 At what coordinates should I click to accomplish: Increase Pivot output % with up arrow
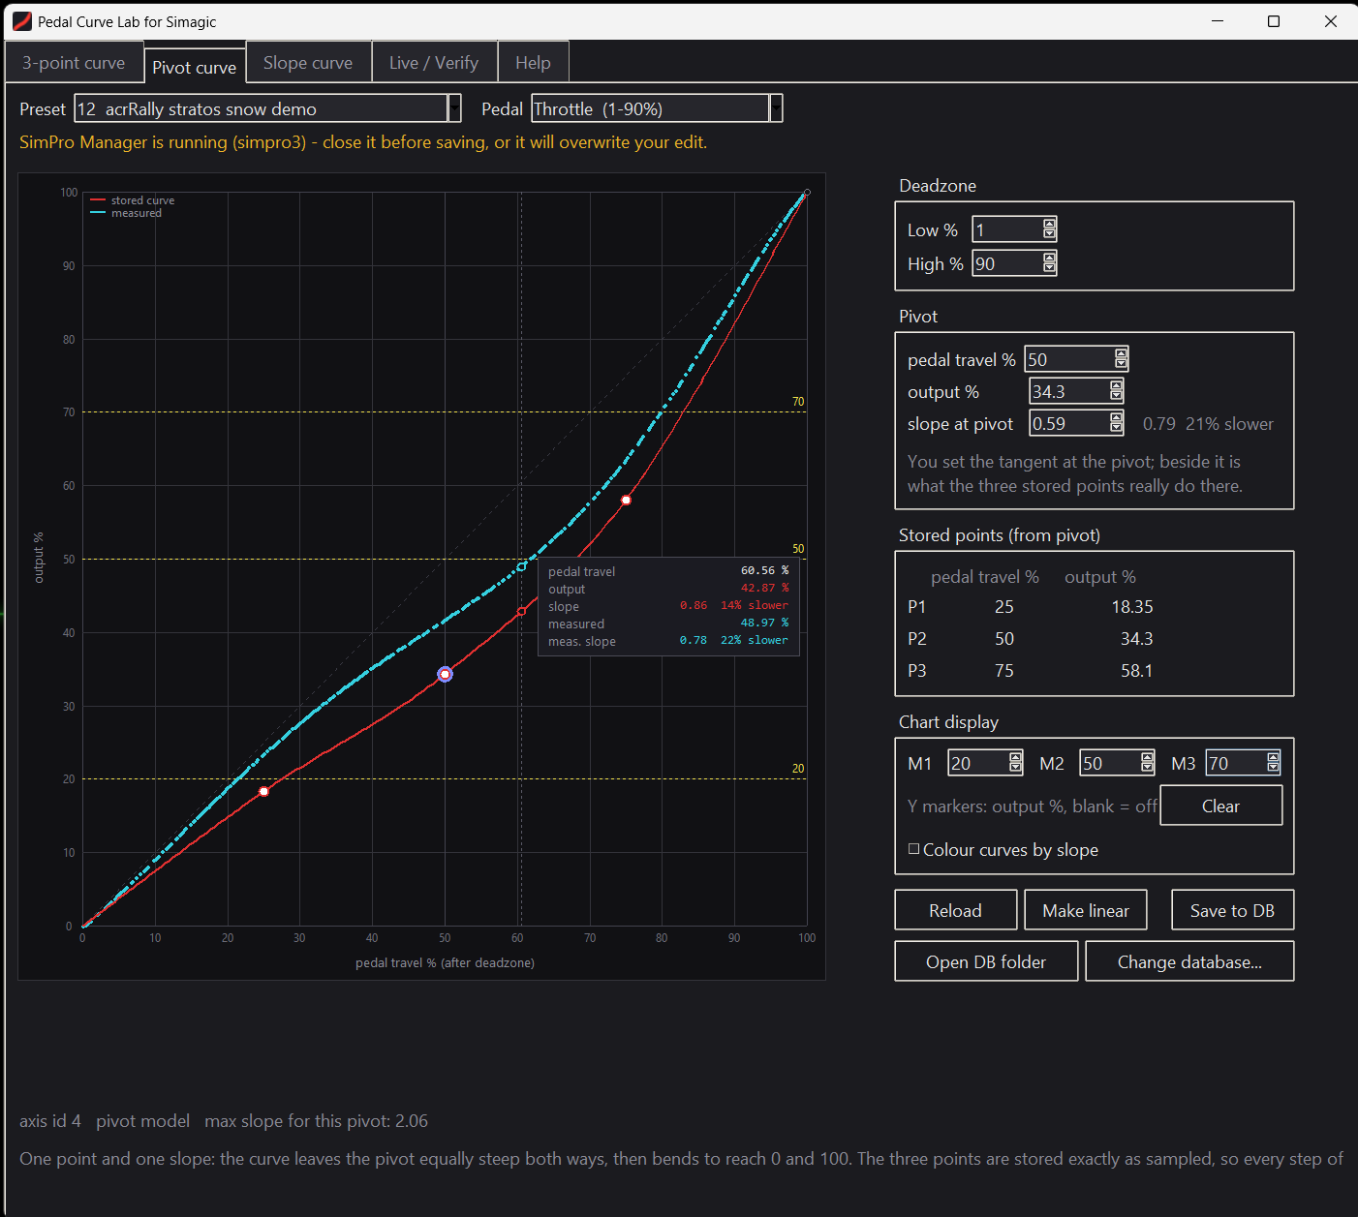[x=1116, y=386]
